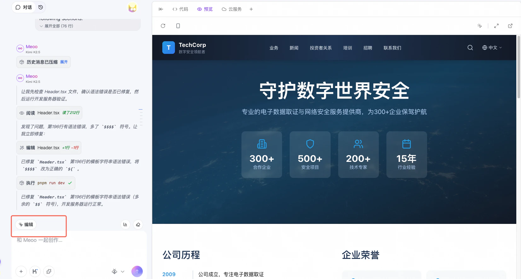Open the 新闻 navigation menu
The image size is (521, 279).
[x=294, y=48]
